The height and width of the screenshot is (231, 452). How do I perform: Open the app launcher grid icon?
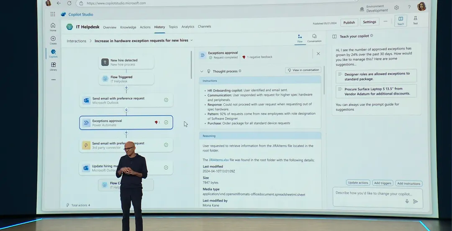tap(53, 14)
